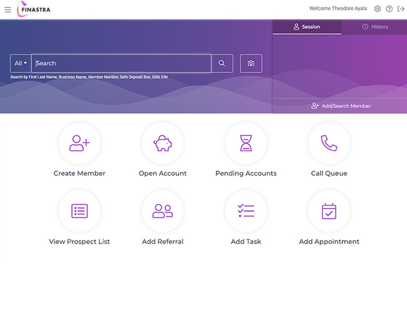The width and height of the screenshot is (407, 320).
Task: Click the Add Appointment calendar icon
Action: pos(329,211)
